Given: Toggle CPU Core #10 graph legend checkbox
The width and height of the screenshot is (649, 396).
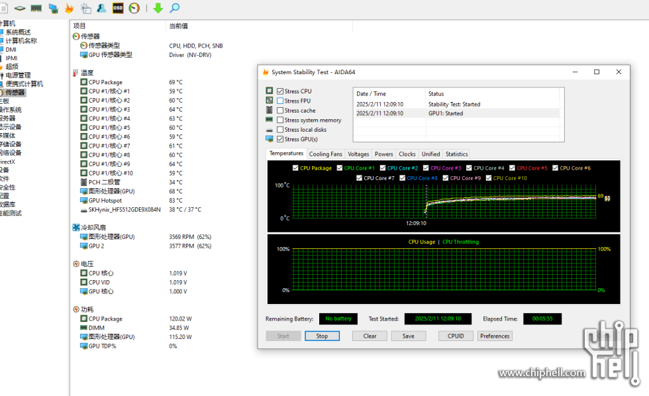Looking at the screenshot, I should (489, 178).
